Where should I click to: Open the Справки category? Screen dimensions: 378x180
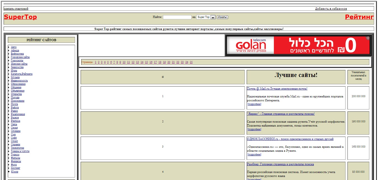pyautogui.click(x=16, y=144)
